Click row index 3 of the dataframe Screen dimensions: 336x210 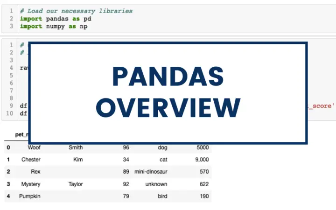click(x=8, y=184)
